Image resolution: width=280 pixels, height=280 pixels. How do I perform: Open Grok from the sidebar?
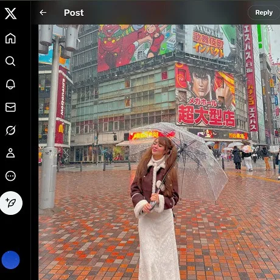coord(10,130)
